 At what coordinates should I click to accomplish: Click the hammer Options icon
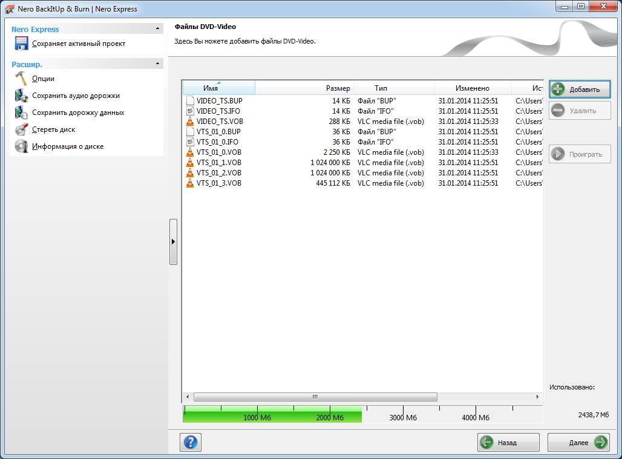click(x=21, y=79)
